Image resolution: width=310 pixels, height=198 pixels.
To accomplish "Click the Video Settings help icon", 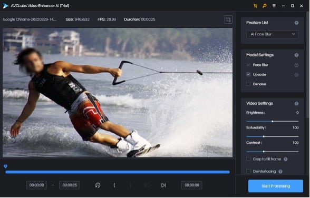I will pyautogui.click(x=296, y=103).
